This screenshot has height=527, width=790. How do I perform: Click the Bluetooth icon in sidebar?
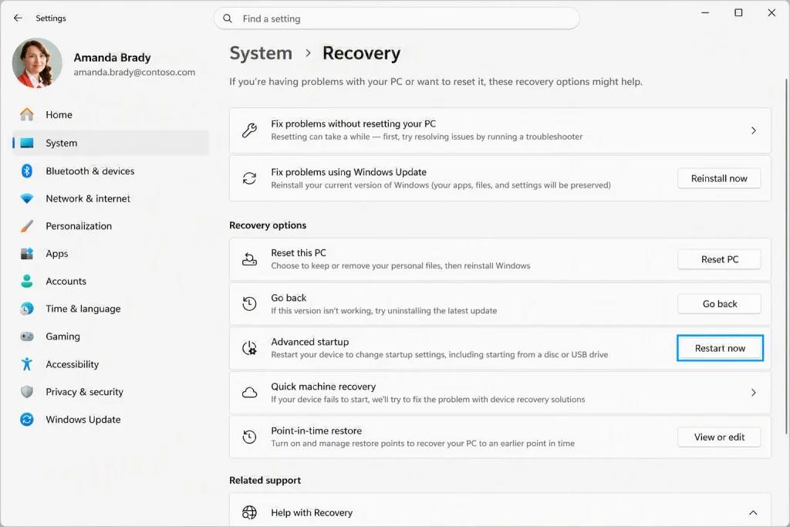click(x=27, y=171)
